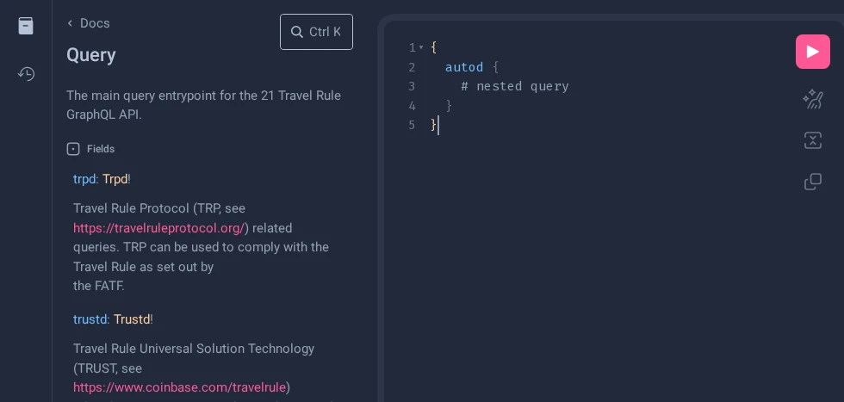Open the trpd field documentation
The height and width of the screenshot is (402, 844).
84,179
